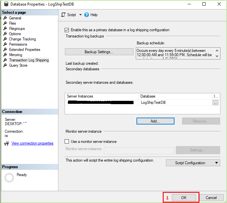Open View connection properties link
227x203 pixels.
point(32,143)
